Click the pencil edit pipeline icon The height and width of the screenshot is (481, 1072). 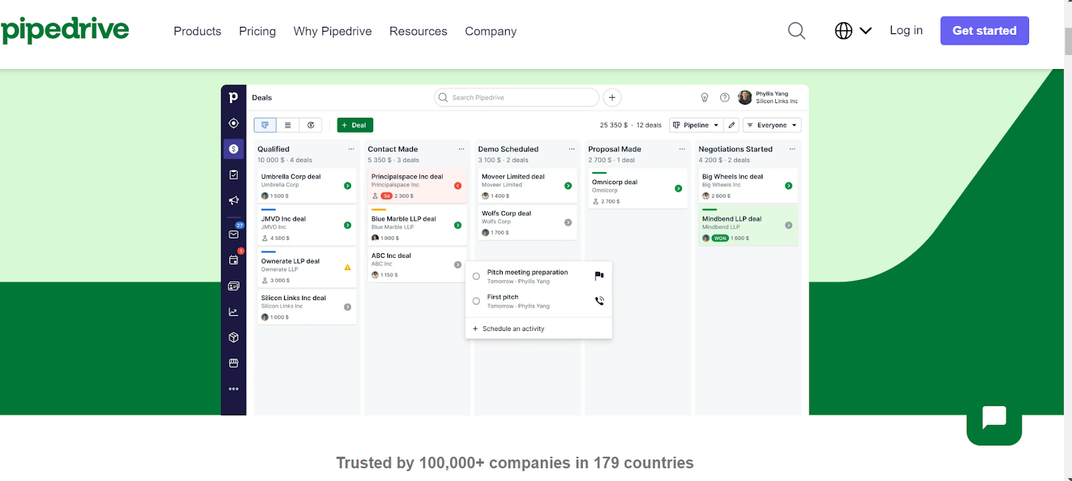(732, 125)
